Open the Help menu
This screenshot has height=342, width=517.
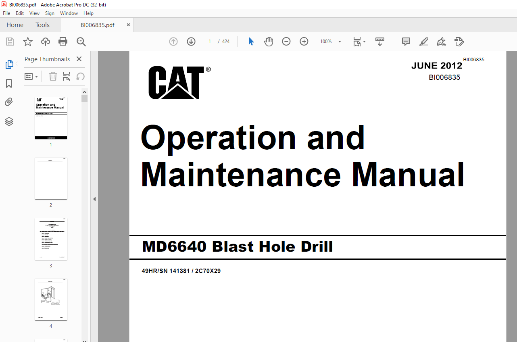(x=88, y=13)
